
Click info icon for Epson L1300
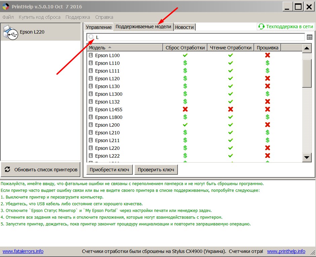point(91,94)
